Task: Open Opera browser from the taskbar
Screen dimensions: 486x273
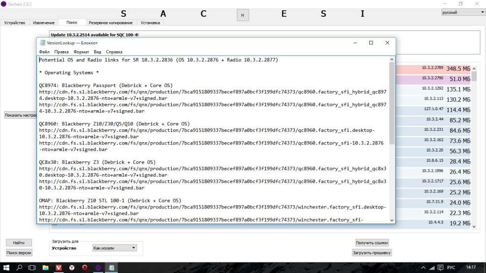Action: tap(85, 268)
